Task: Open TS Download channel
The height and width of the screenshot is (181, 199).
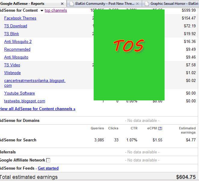Action: [x=16, y=26]
